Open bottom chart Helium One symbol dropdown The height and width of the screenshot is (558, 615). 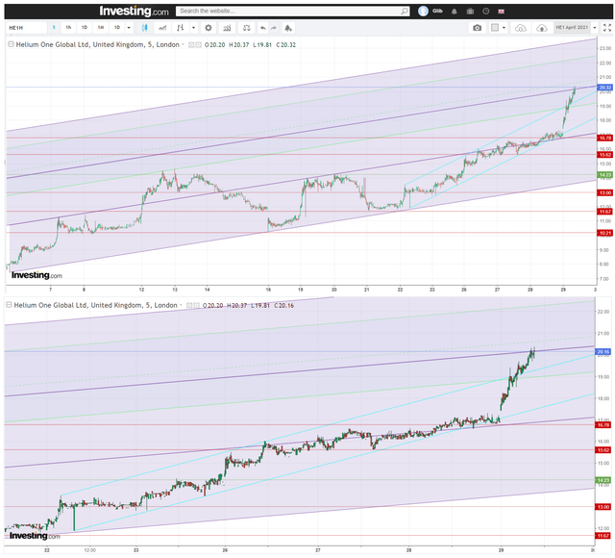coord(181,305)
